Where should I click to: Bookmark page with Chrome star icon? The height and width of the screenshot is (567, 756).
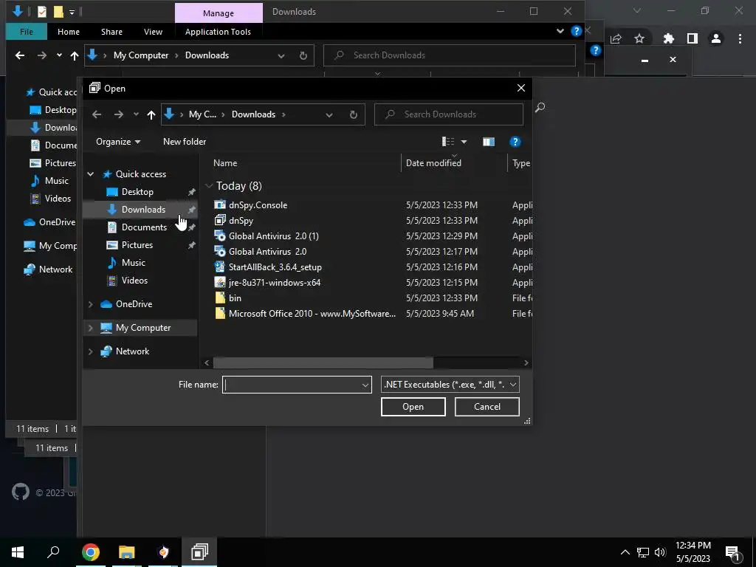point(639,38)
